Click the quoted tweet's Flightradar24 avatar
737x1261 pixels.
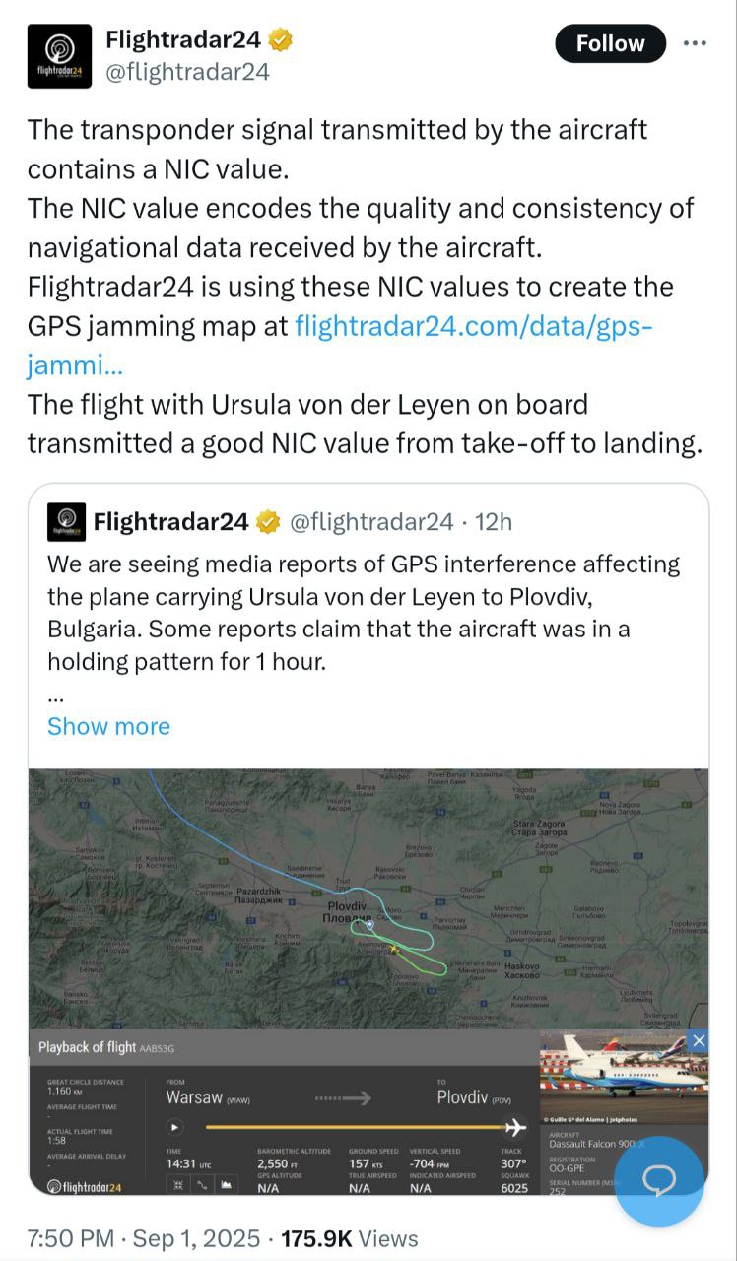click(66, 521)
